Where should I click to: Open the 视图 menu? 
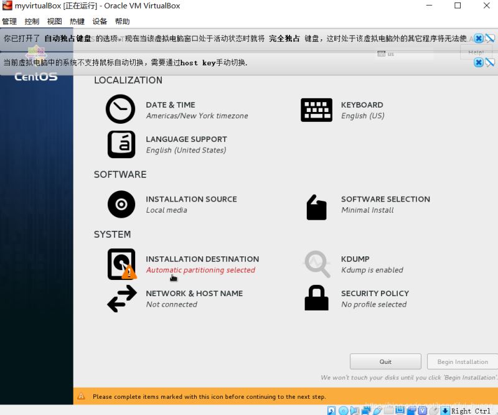coord(54,21)
